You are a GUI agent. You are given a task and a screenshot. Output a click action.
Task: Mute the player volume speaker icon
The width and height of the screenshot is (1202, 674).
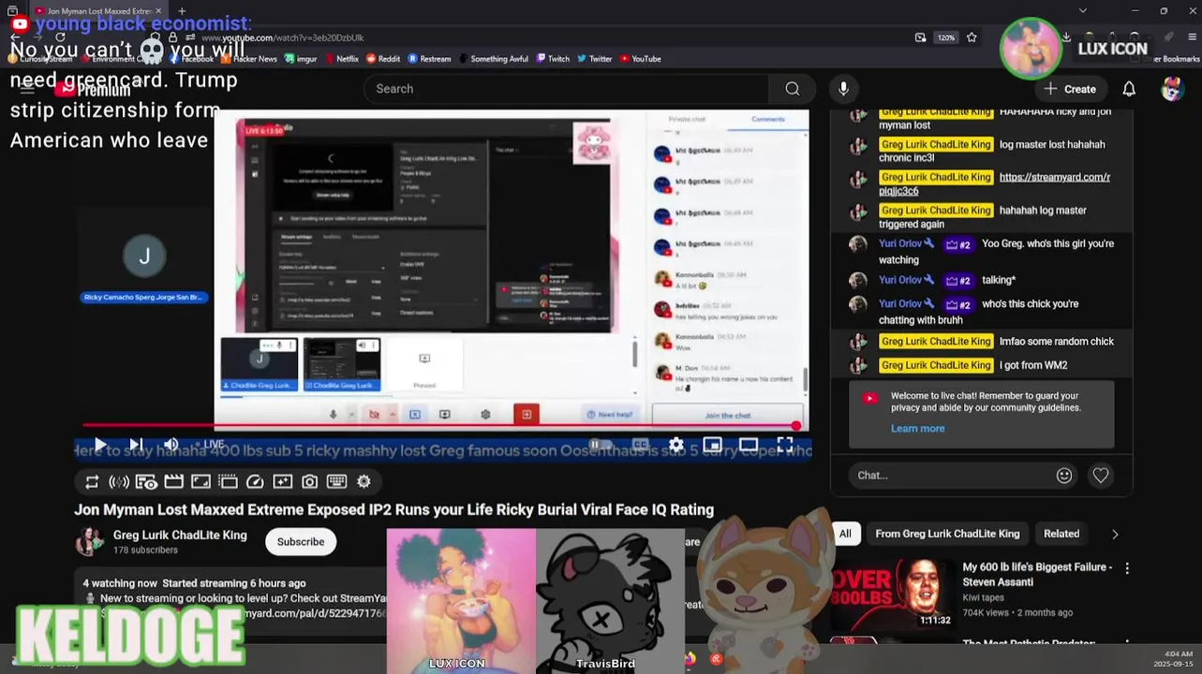click(x=171, y=445)
